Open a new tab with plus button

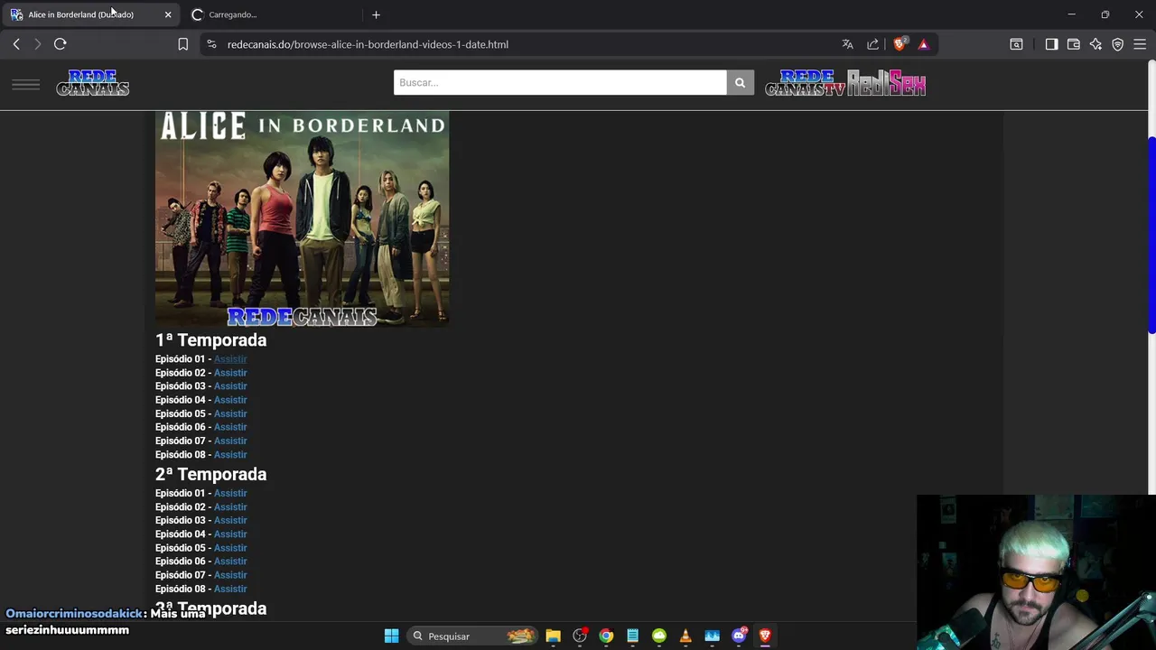pyautogui.click(x=376, y=14)
